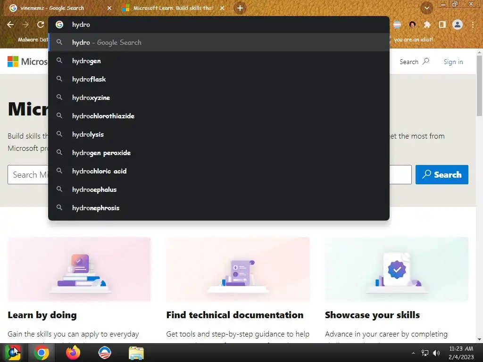Screen dimensions: 483x362
Task: Switch to the Microsoft Learn tab
Action: (x=173, y=8)
